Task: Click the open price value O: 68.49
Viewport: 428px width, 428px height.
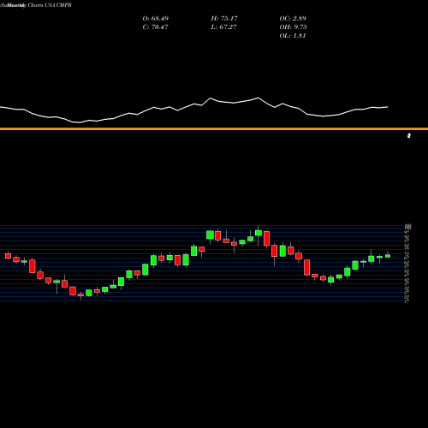Action: coord(156,19)
